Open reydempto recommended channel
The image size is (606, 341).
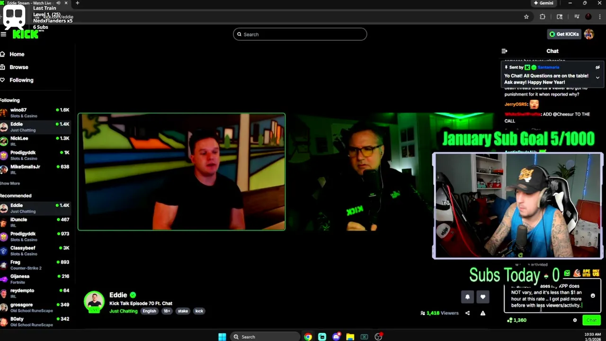[x=36, y=293]
